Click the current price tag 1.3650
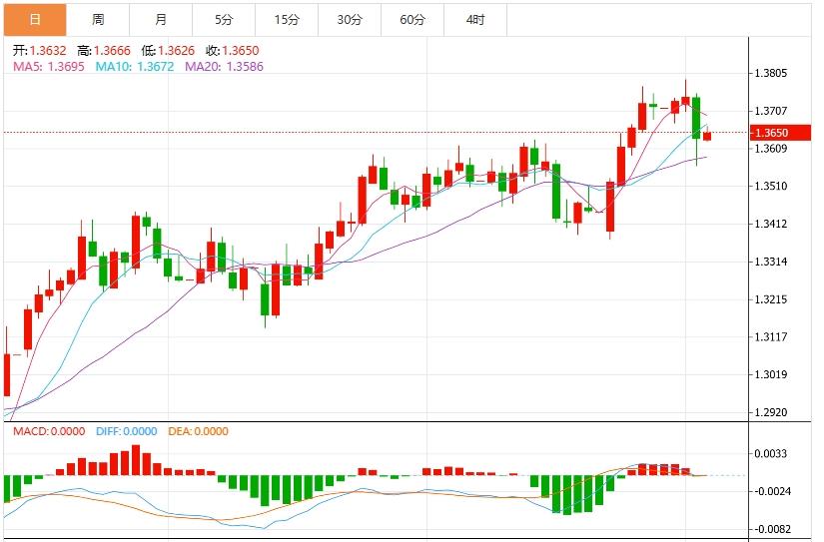The width and height of the screenshot is (824, 542). coord(770,133)
